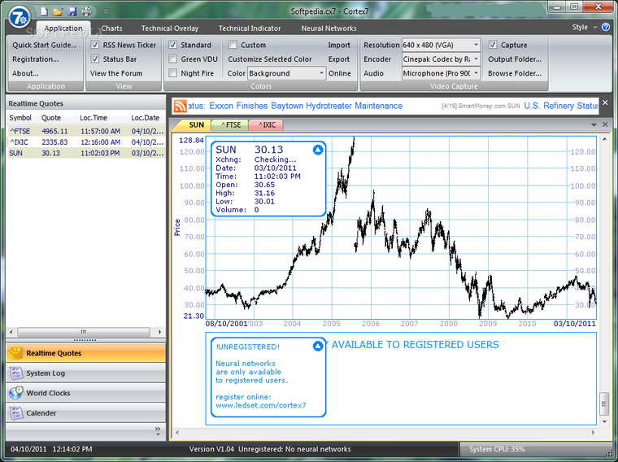Click the U.S. Refinery Status headline
The height and width of the screenshot is (462, 618).
coord(561,106)
